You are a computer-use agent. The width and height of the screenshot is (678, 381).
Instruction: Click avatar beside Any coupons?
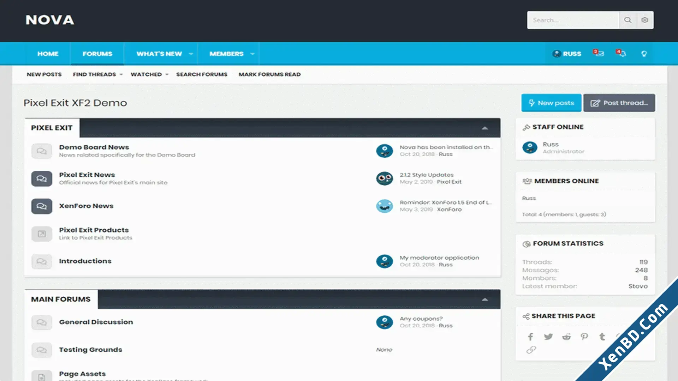(385, 322)
